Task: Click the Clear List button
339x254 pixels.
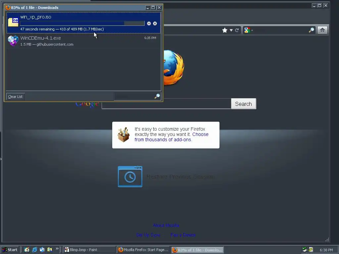Action: (x=15, y=97)
